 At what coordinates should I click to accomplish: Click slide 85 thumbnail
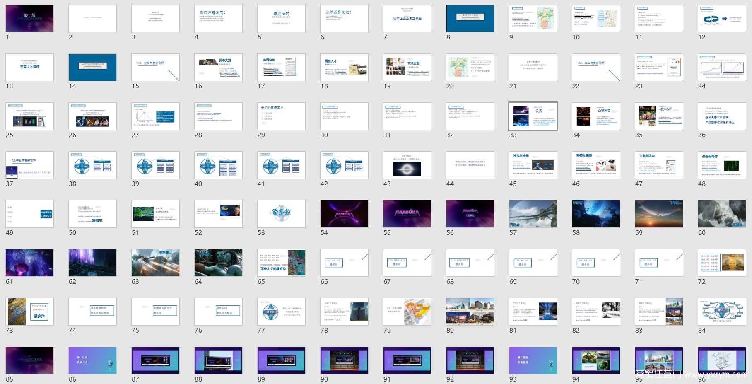tap(29, 360)
